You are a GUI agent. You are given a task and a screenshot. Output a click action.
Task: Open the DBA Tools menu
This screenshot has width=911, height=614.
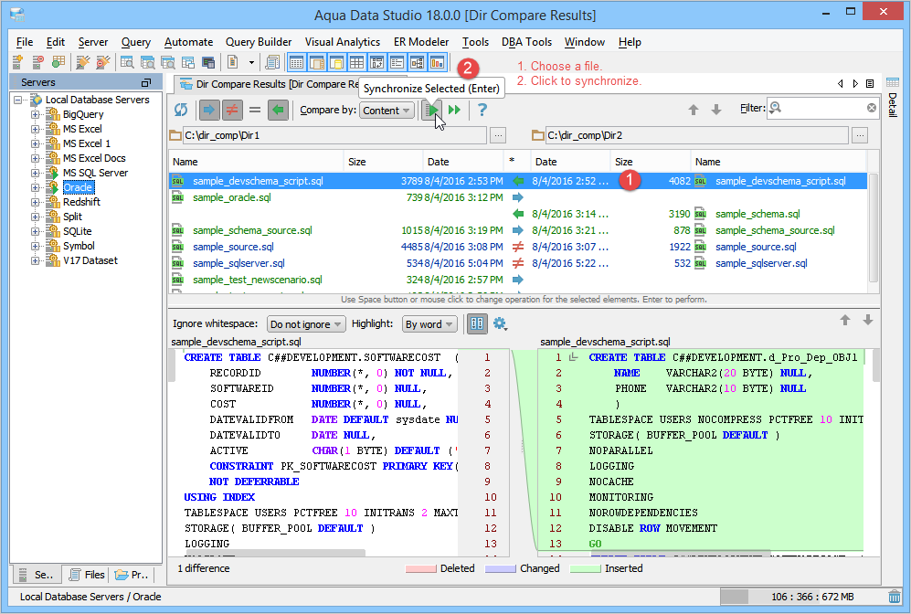point(526,42)
